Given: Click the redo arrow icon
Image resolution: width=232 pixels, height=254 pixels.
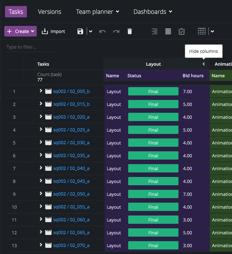Looking at the screenshot, I should click(x=116, y=31).
